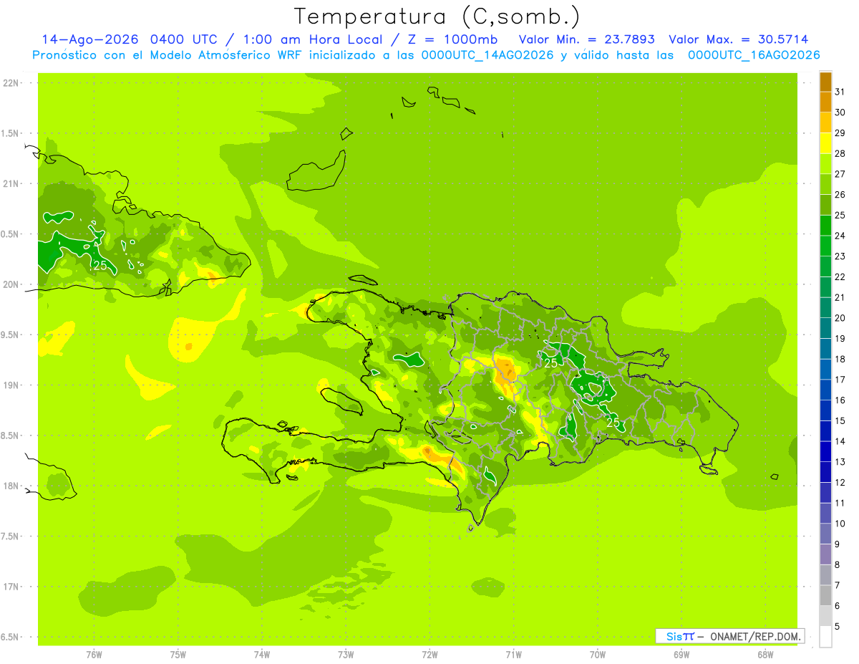
Task: Click the 'ONAMET/REP.DOM.' credit label
Action: [x=755, y=636]
